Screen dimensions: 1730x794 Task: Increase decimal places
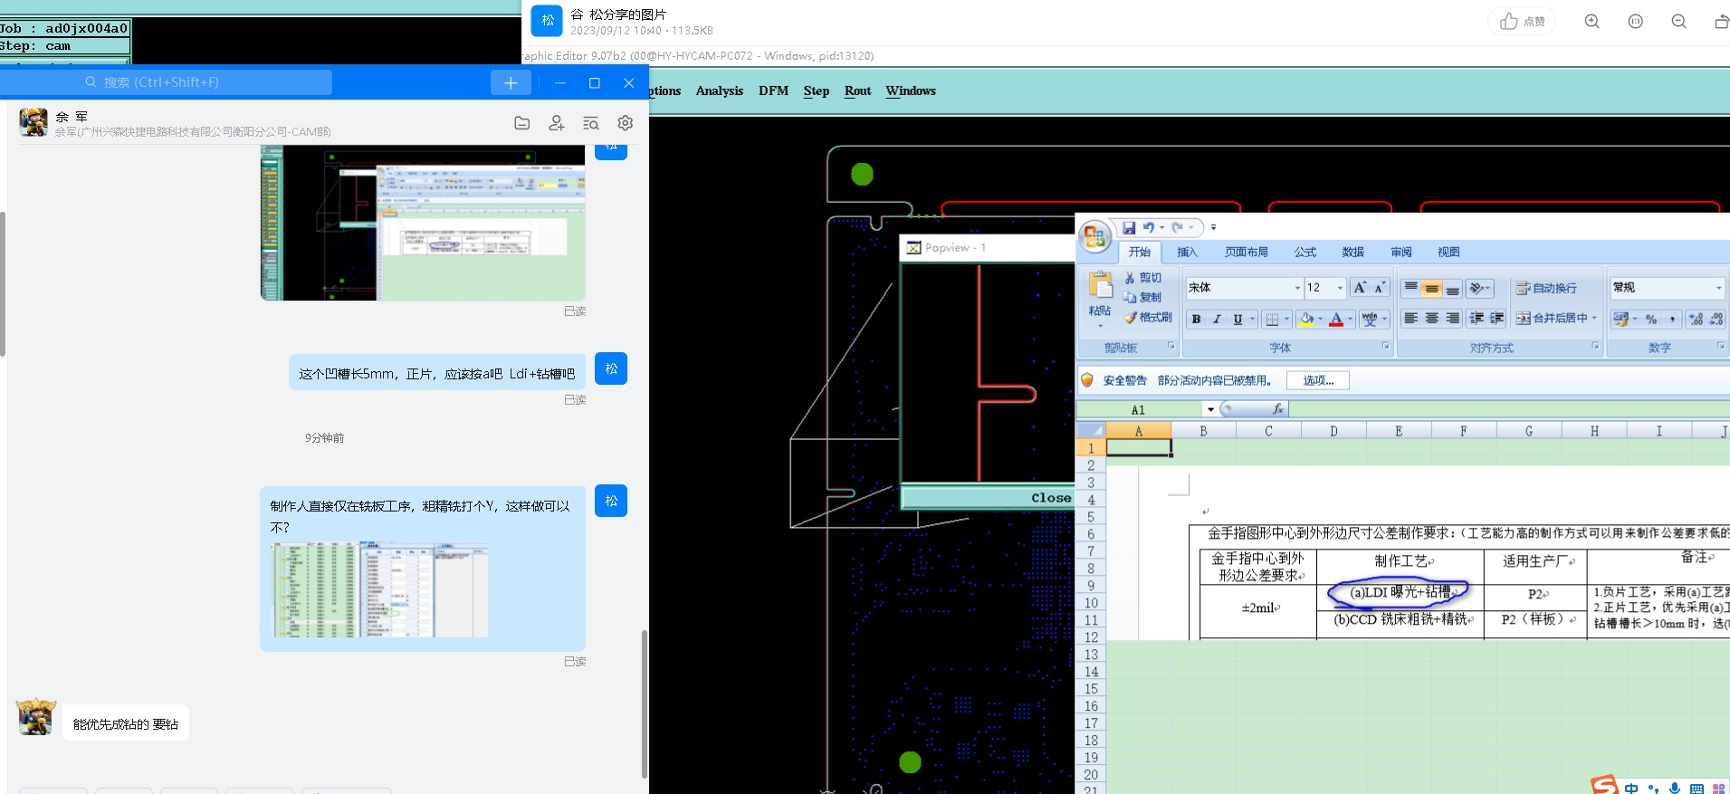pyautogui.click(x=1696, y=319)
